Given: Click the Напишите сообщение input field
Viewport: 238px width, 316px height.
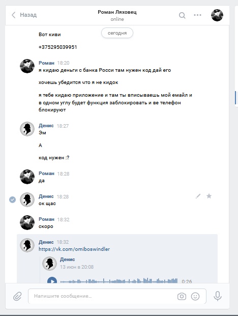Looking at the screenshot, I should [x=117, y=296].
